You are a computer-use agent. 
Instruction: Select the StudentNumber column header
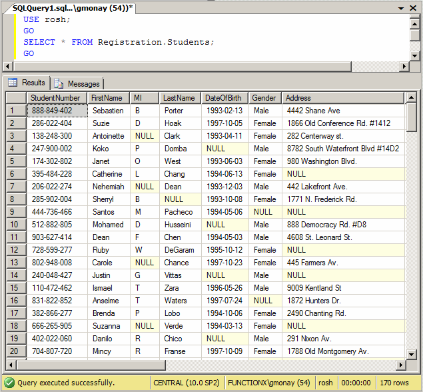(57, 98)
